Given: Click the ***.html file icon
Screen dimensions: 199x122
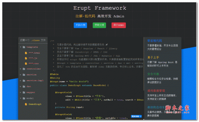Looking at the screenshot, I should point(26,53).
